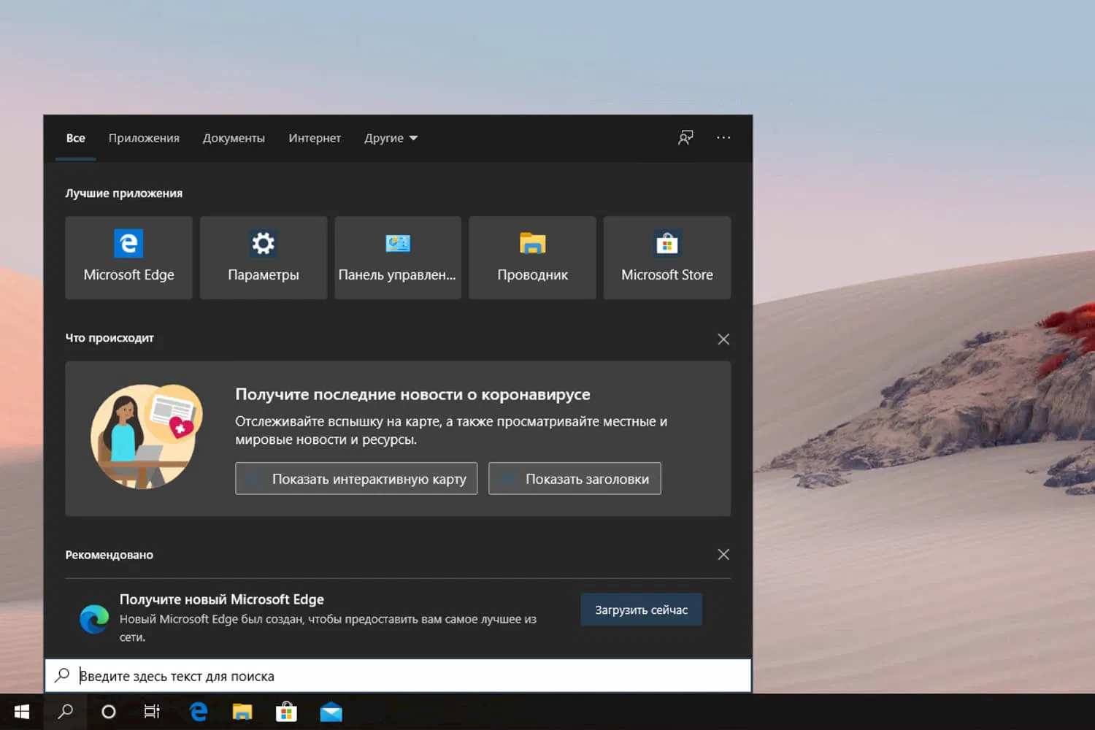Click the coronavirus news illustration
1095x730 pixels.
pyautogui.click(x=147, y=437)
